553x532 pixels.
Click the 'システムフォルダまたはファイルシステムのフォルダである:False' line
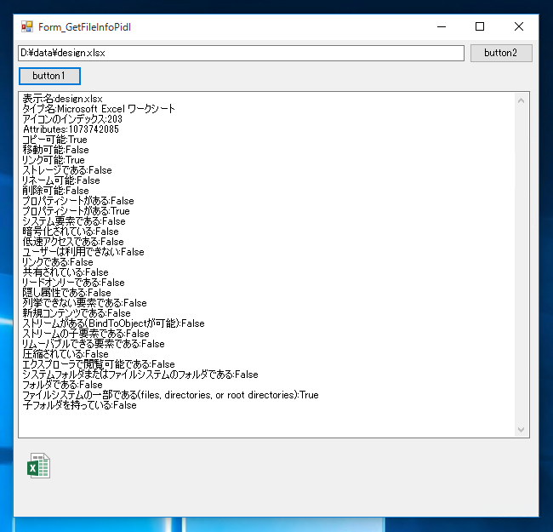[x=140, y=375]
